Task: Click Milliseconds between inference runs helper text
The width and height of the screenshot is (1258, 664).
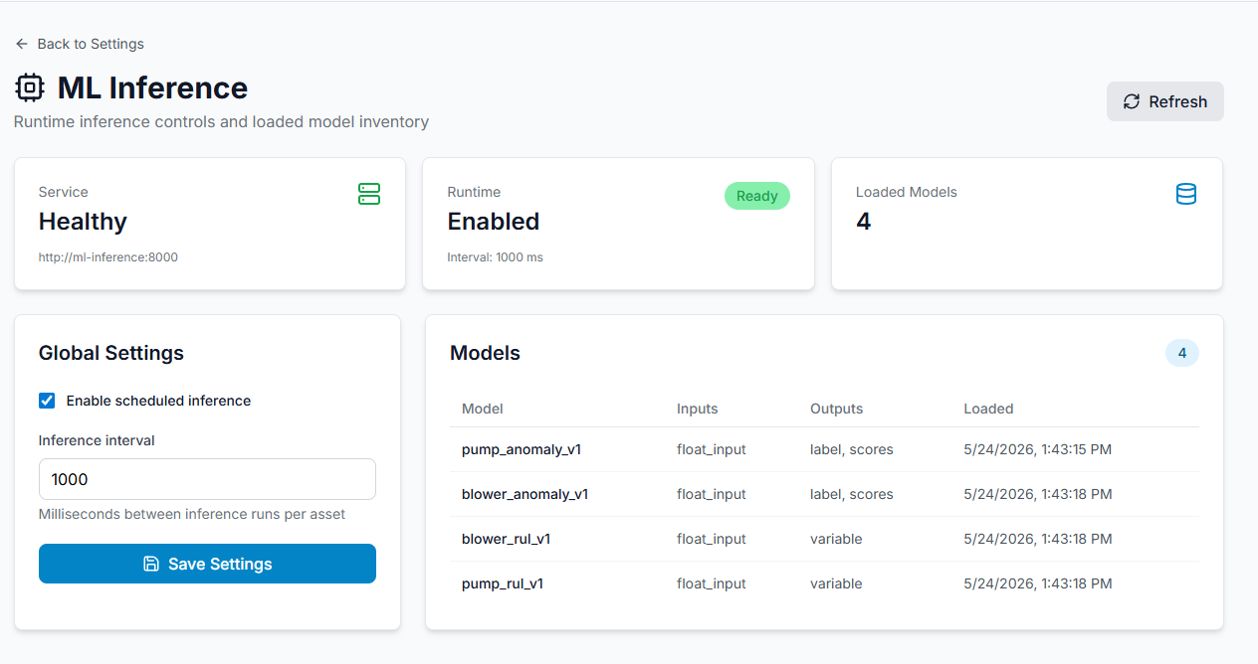Action: click(192, 514)
